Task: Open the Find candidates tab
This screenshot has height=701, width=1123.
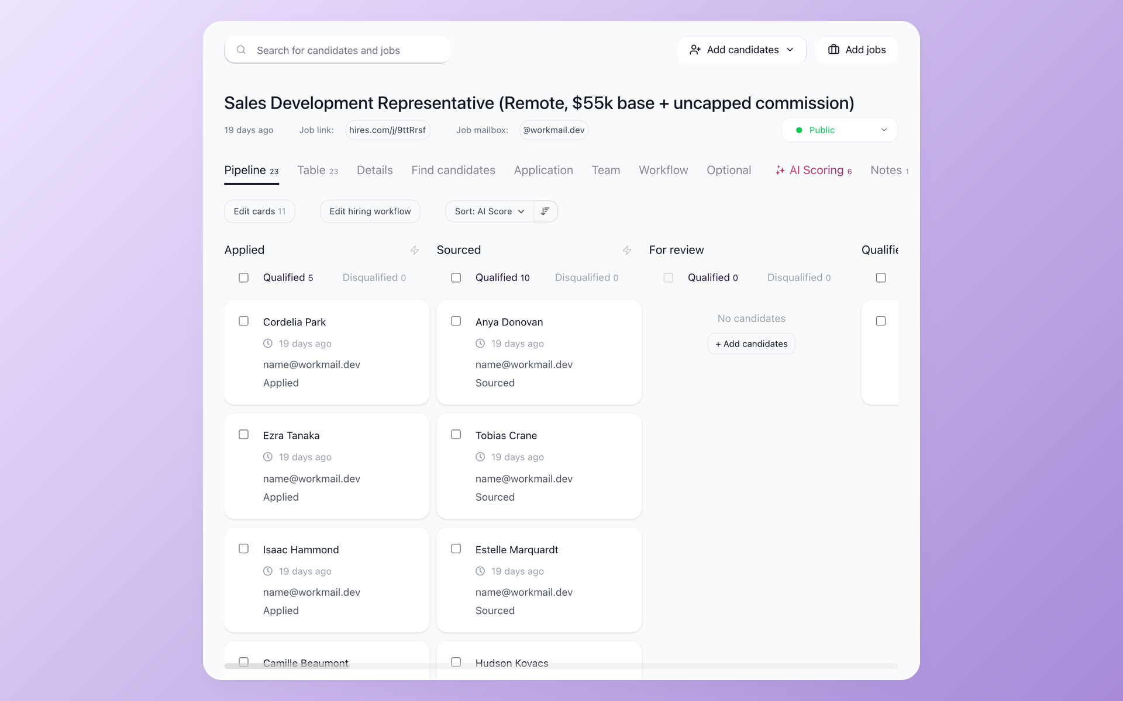Action: click(x=453, y=171)
